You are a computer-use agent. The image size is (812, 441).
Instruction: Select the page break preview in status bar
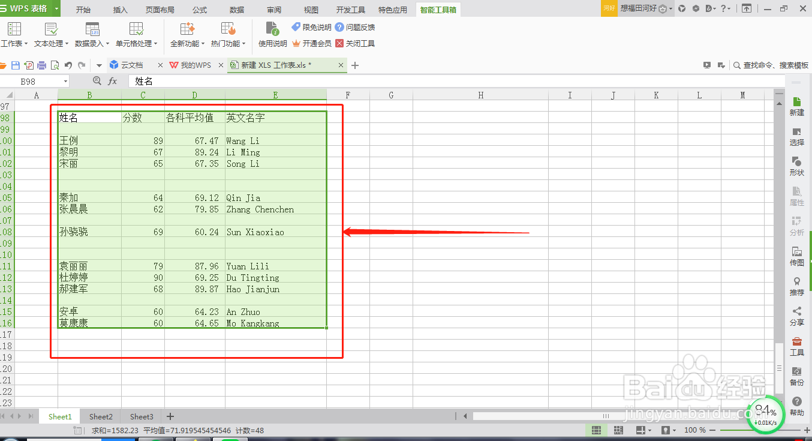click(x=618, y=430)
